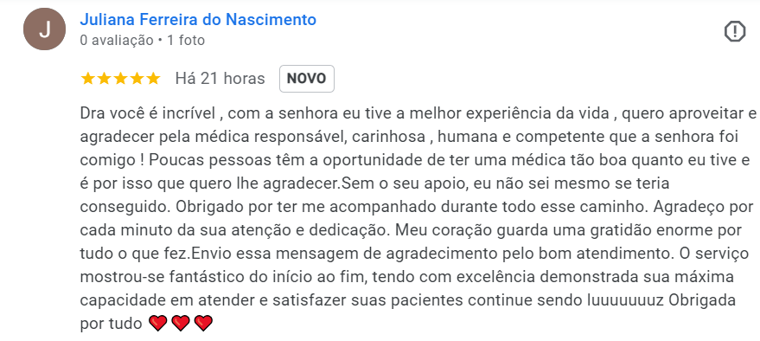Open the reviewer's "J" profile avatar
This screenshot has width=760, height=341.
click(45, 29)
